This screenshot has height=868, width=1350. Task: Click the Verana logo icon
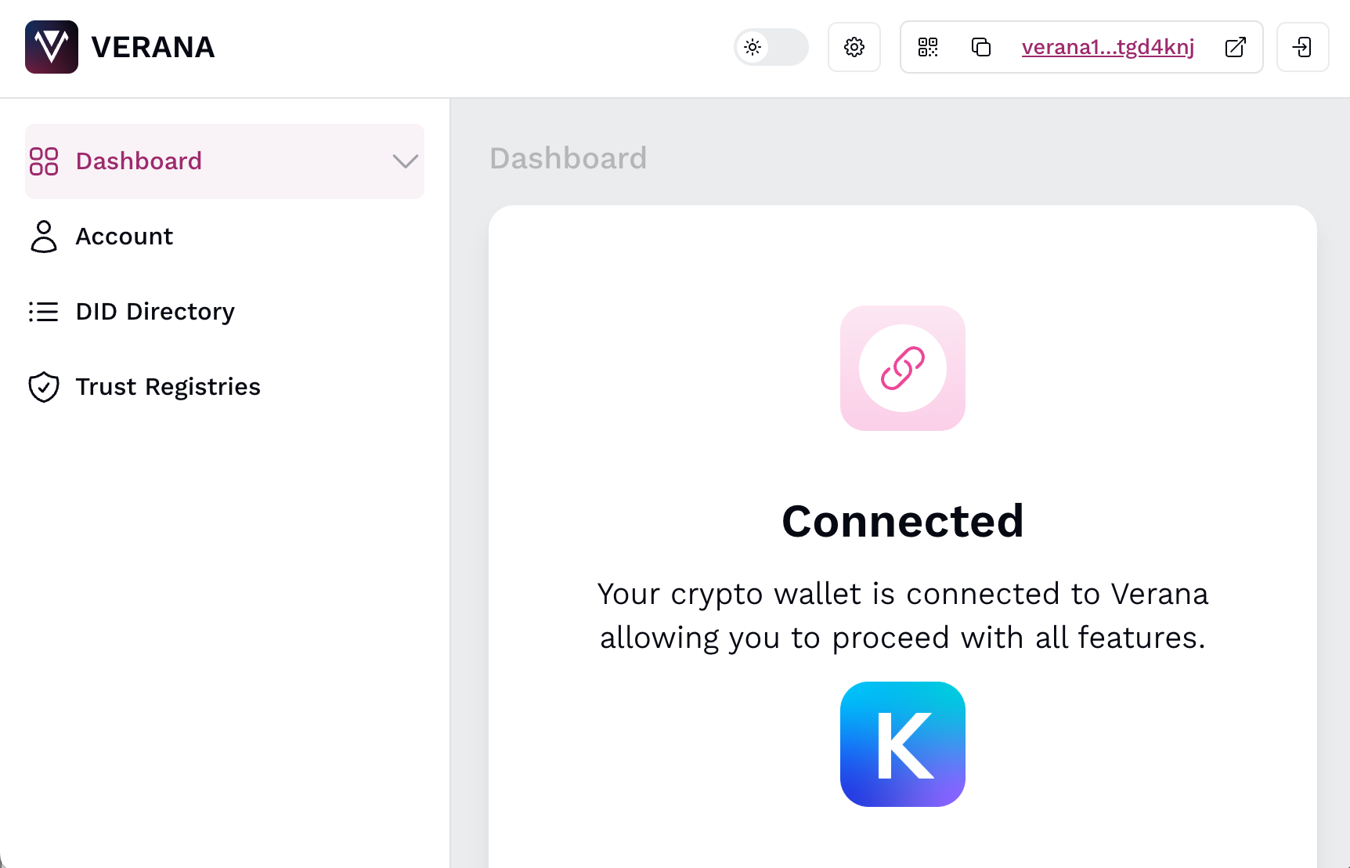tap(52, 47)
